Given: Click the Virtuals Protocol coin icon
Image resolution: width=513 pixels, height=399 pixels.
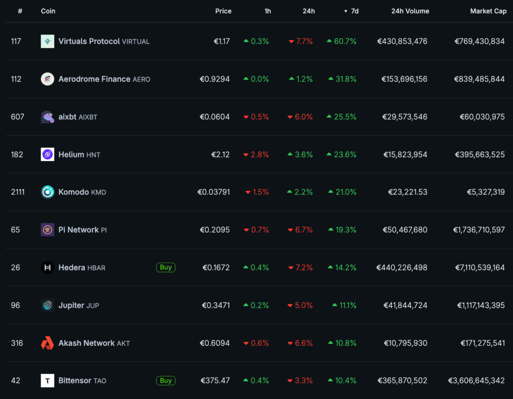Looking at the screenshot, I should [x=47, y=42].
